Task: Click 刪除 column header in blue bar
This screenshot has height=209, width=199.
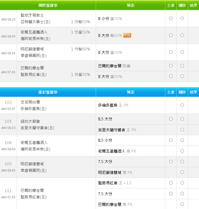Action: [x=182, y=92]
